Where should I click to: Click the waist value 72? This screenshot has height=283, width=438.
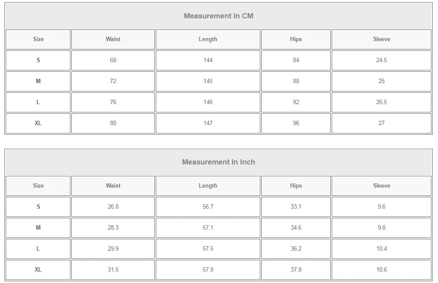[x=113, y=81]
